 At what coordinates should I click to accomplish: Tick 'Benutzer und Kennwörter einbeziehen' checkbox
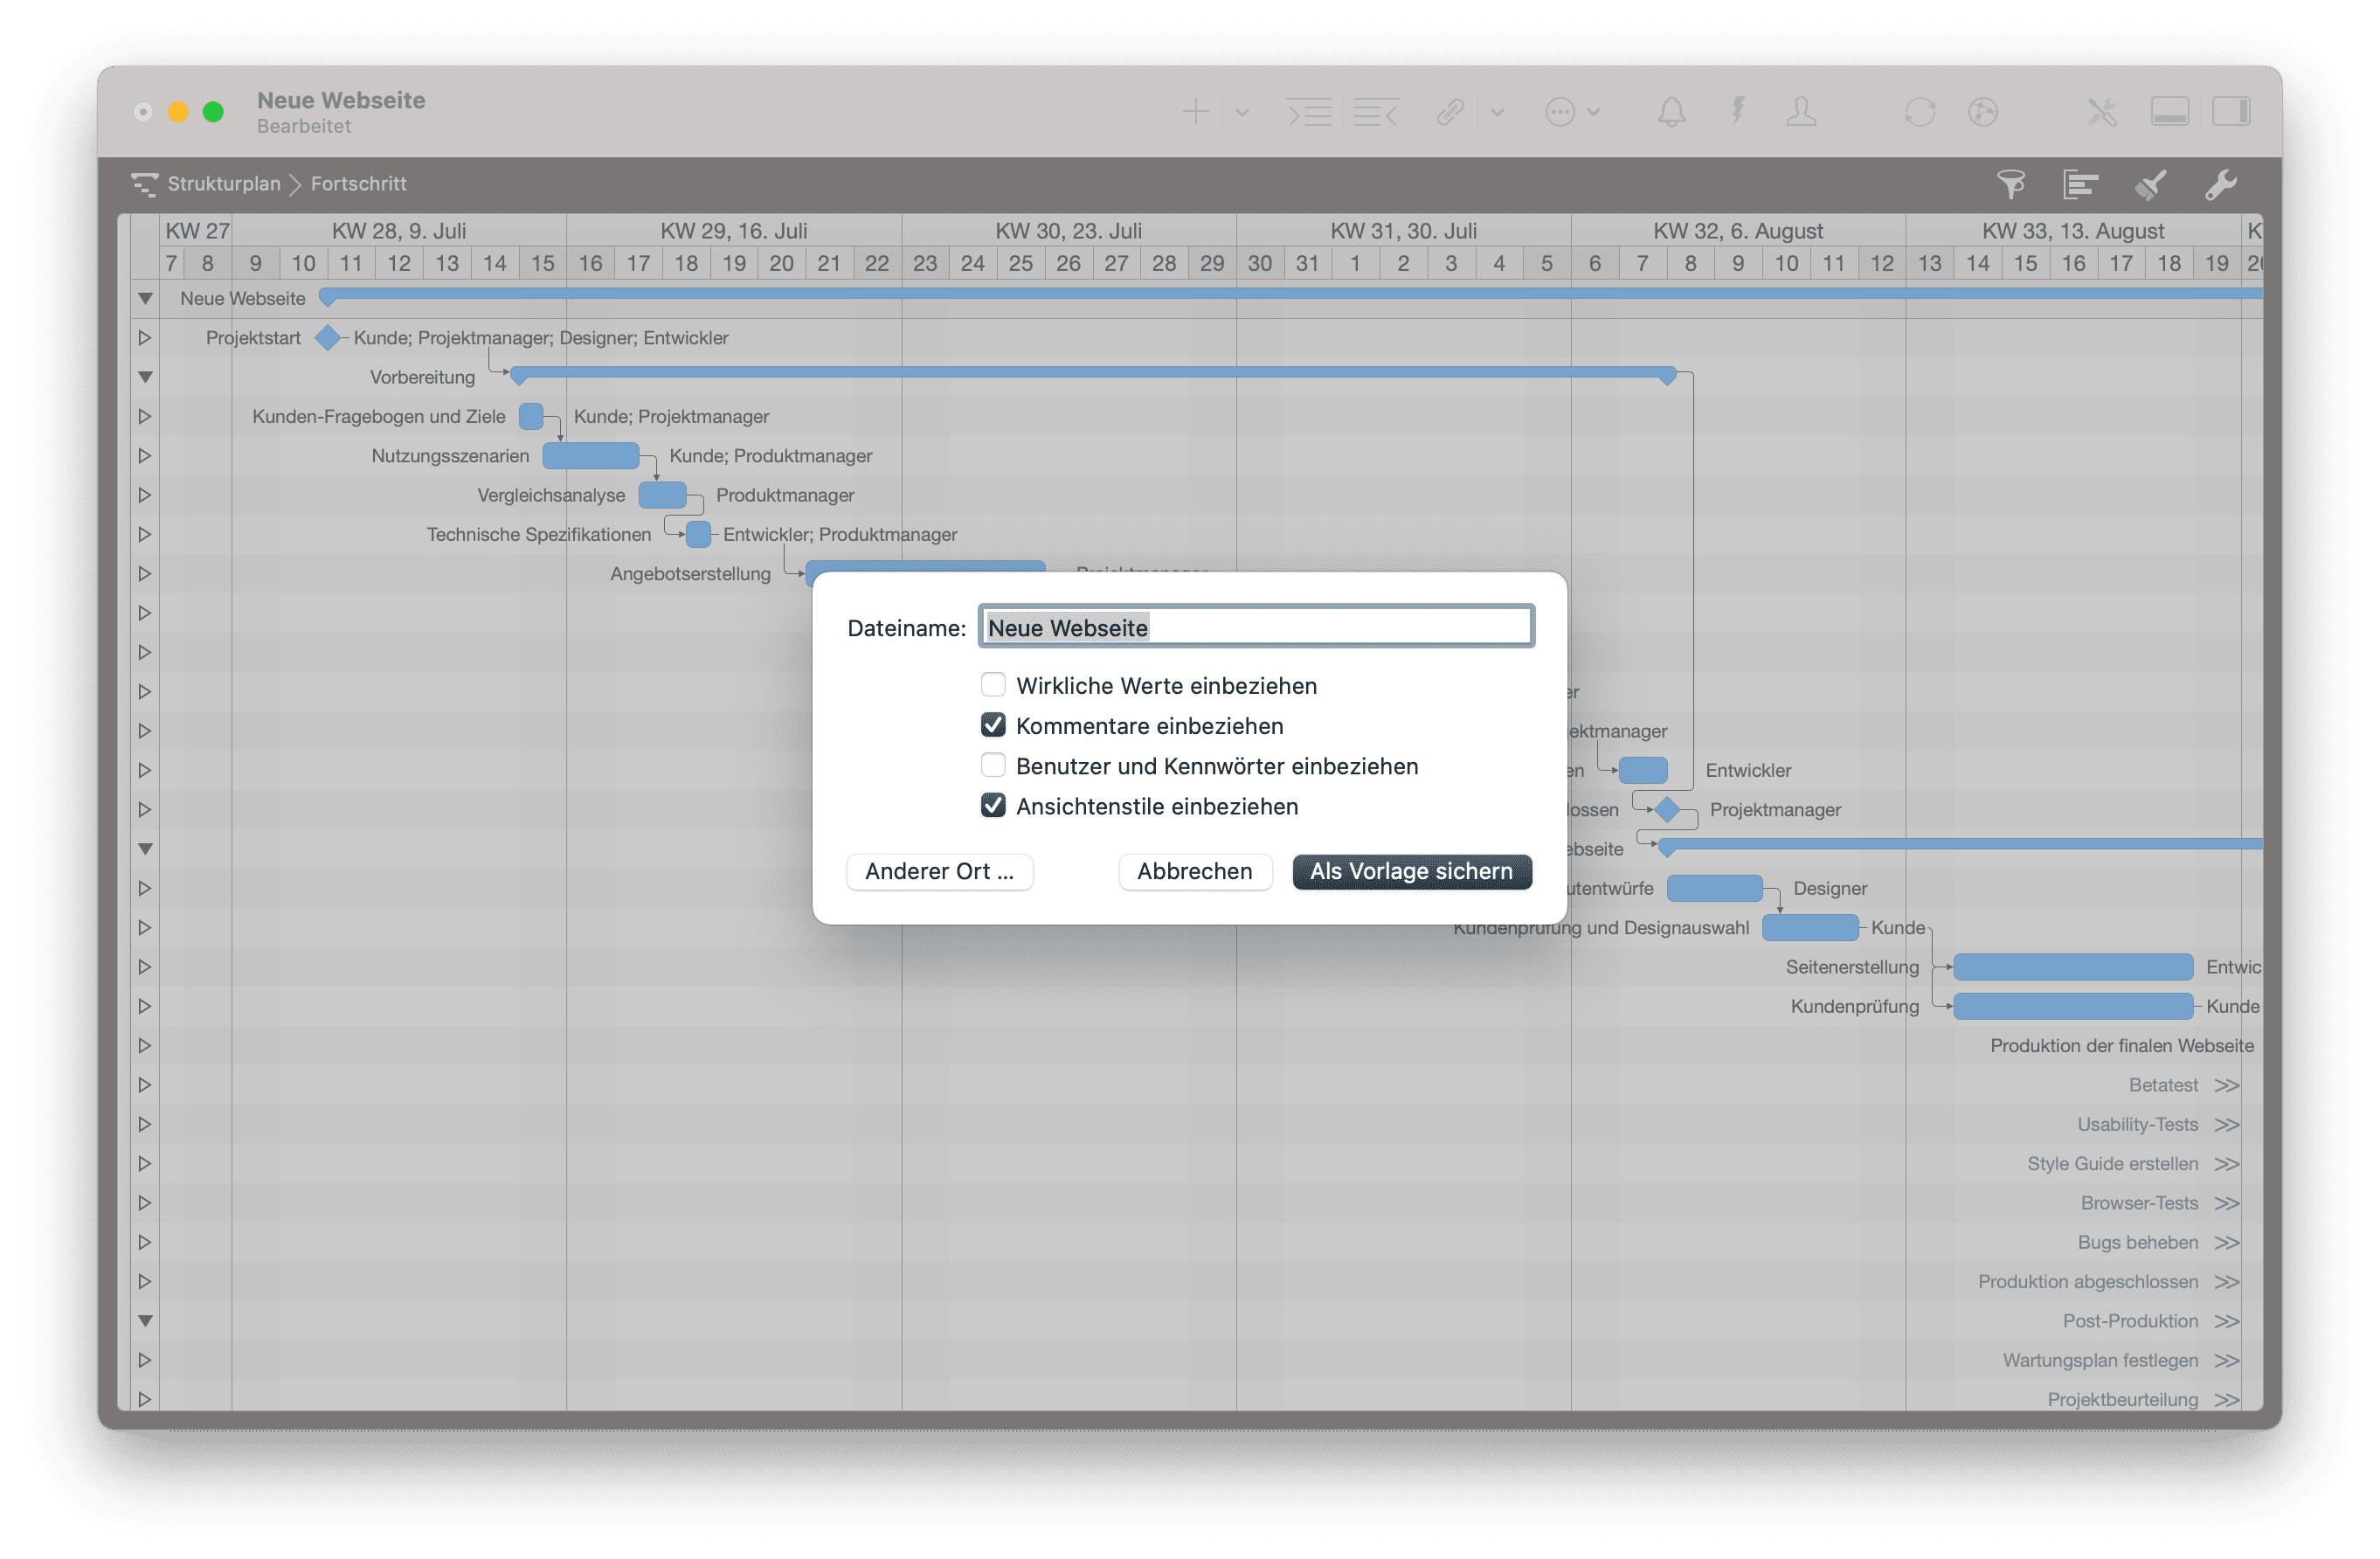click(x=993, y=765)
